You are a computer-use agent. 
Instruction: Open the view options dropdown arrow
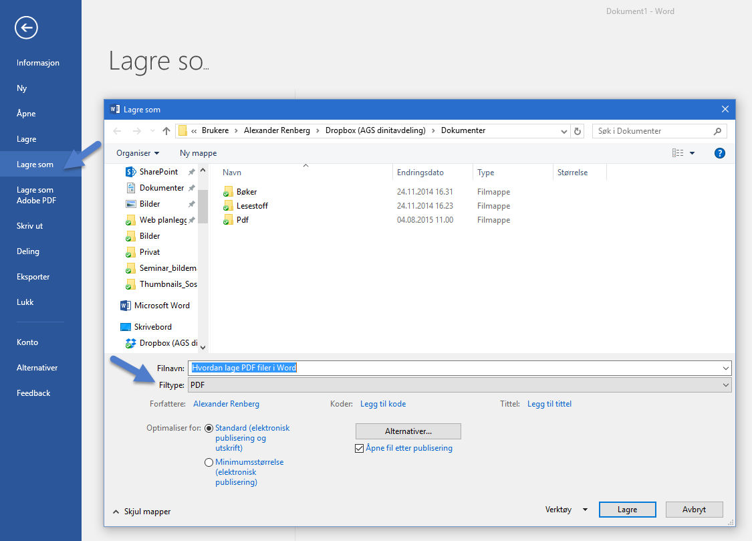[x=692, y=153]
